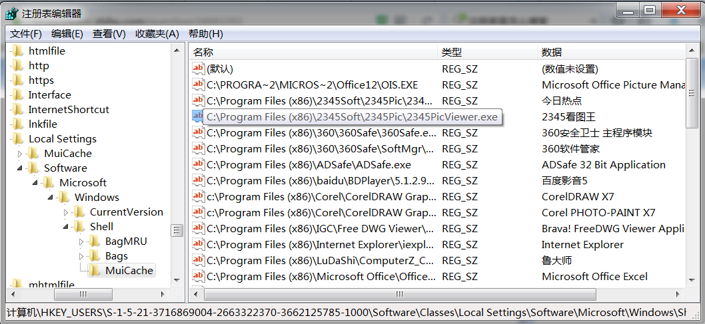Screen dimensions: 705x324
Task: Select the Corel PHOTO-PAINT X7 data cell
Action: tap(598, 213)
